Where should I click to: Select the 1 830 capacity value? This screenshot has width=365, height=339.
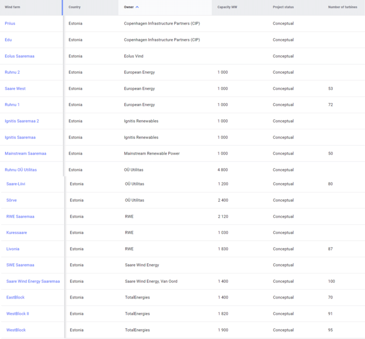click(223, 249)
